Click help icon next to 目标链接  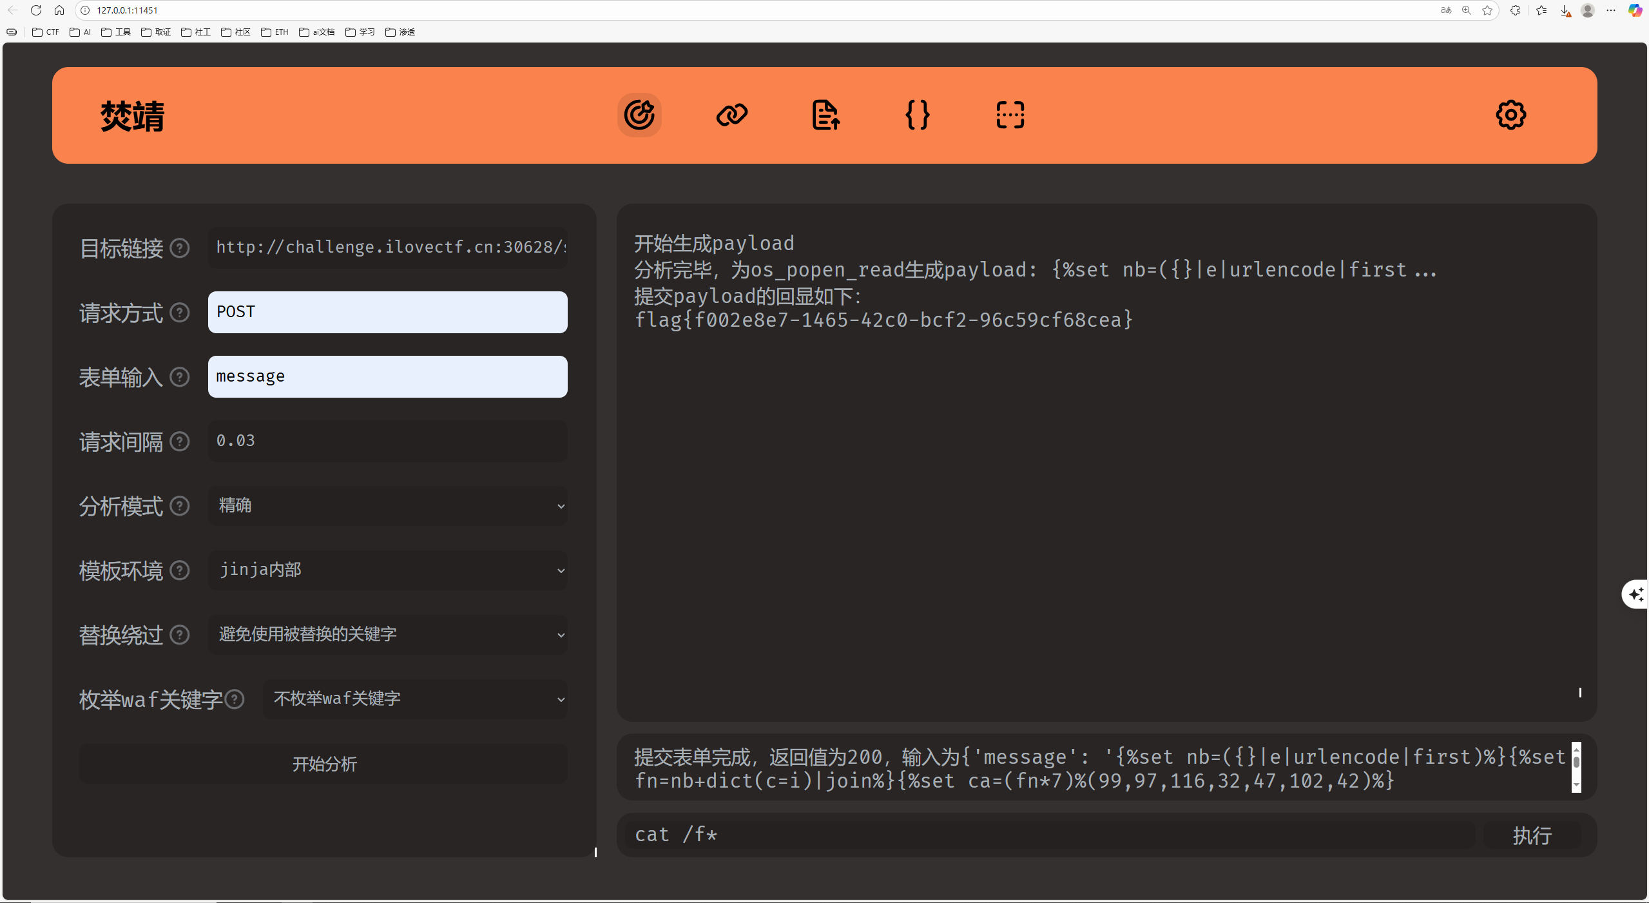coord(180,248)
